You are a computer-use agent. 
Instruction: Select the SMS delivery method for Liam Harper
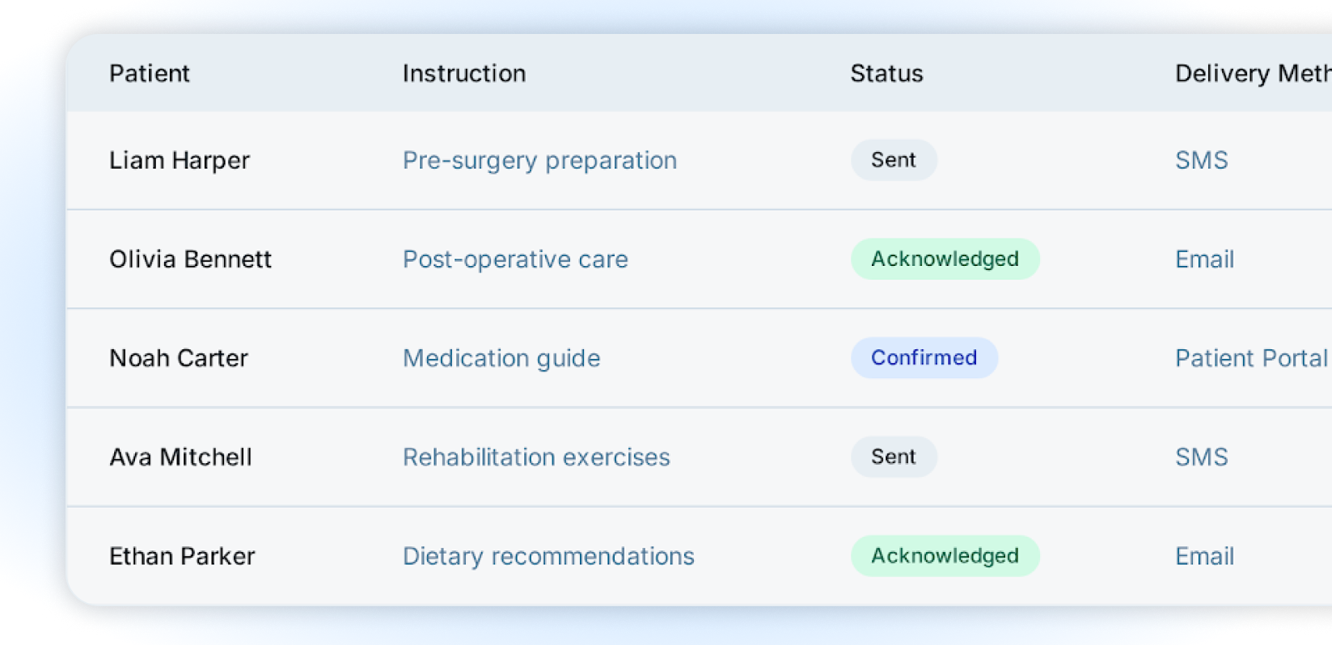pyautogui.click(x=1201, y=160)
